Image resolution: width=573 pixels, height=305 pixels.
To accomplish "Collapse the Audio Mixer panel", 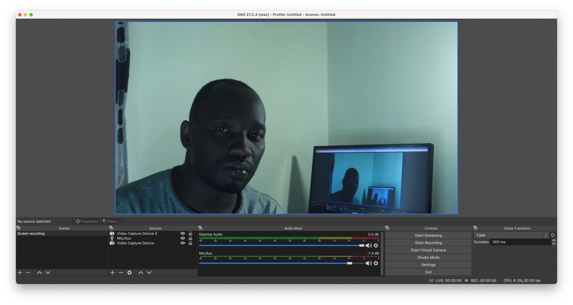I will [200, 228].
